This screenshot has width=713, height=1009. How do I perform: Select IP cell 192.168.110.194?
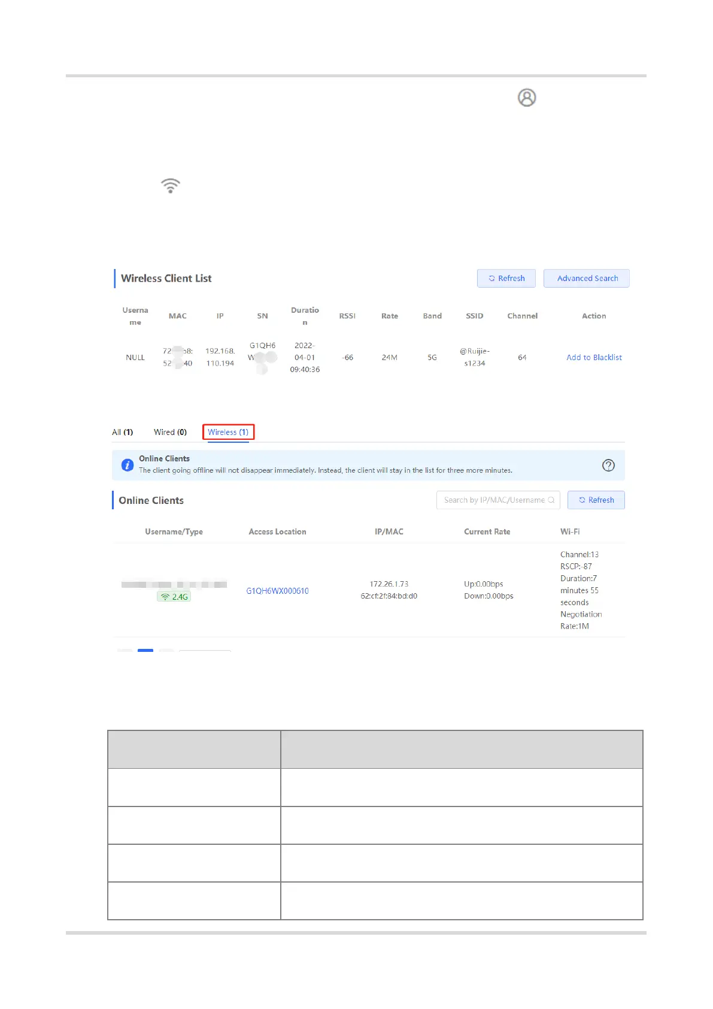[x=220, y=357]
